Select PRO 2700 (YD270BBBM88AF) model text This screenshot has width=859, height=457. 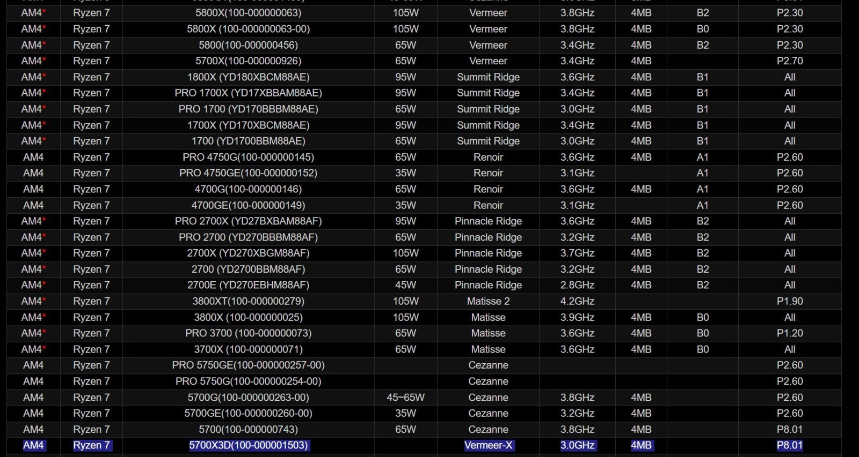click(x=248, y=237)
